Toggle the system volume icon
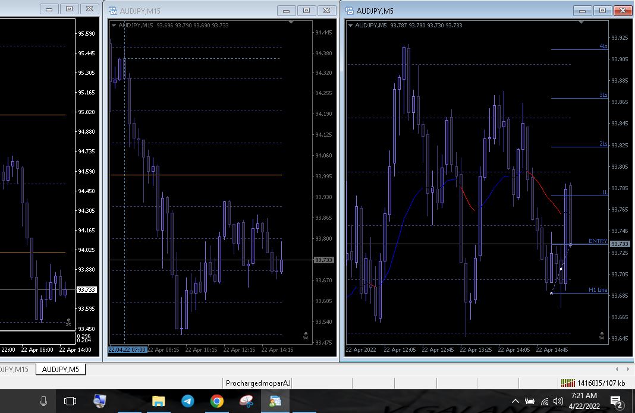This screenshot has height=413, width=635. [x=558, y=401]
